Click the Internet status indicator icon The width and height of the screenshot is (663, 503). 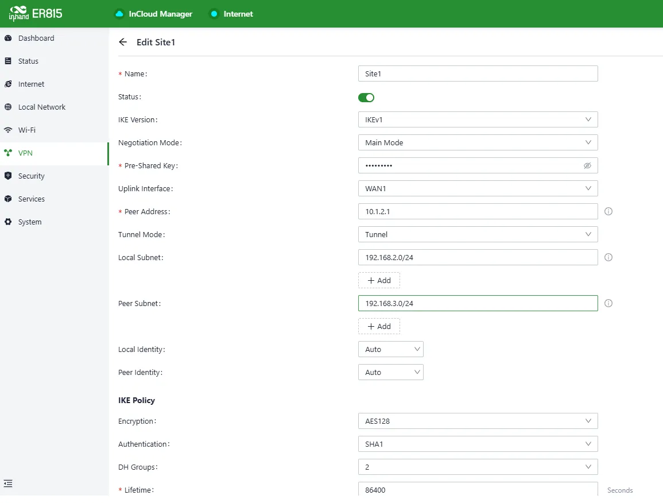(x=214, y=14)
